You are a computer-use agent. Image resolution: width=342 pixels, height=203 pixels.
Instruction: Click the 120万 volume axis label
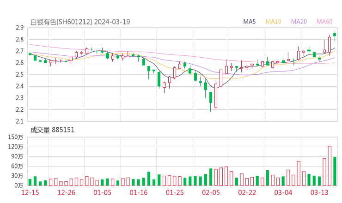[x=16, y=147]
